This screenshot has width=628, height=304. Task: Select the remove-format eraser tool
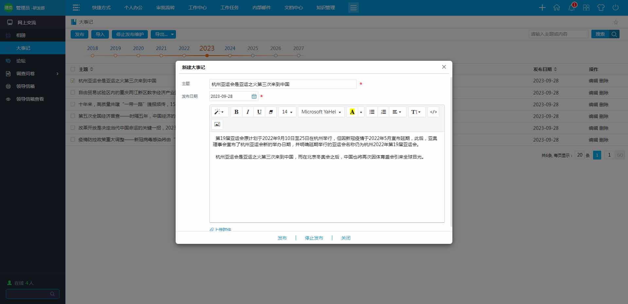coord(270,112)
